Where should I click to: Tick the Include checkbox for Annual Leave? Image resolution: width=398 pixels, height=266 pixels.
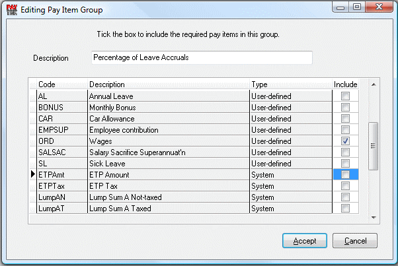(x=345, y=96)
